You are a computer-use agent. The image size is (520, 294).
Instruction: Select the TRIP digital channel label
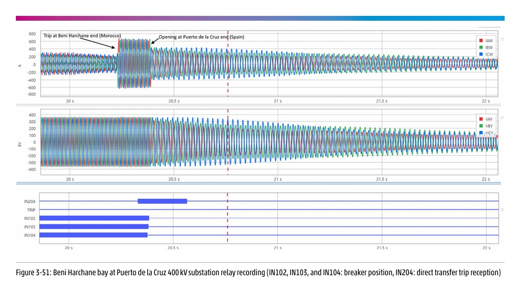tap(31, 210)
